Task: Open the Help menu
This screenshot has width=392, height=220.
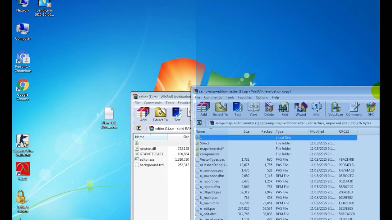Action: pyautogui.click(x=275, y=97)
